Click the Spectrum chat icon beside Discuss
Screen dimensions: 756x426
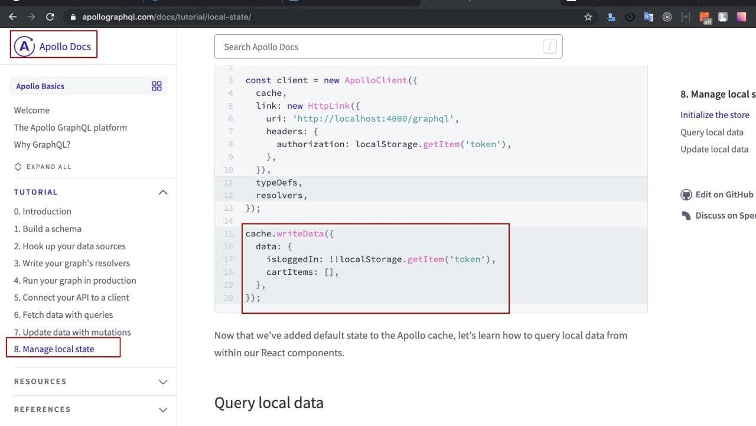pos(686,216)
